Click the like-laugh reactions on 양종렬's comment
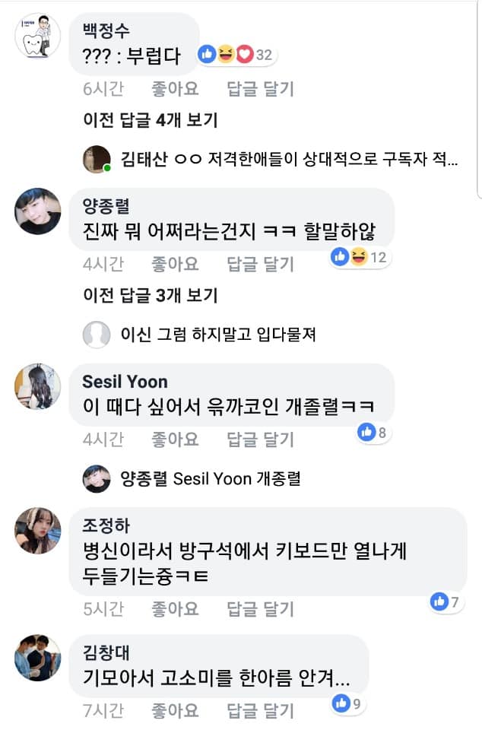The width and height of the screenshot is (482, 730). tap(350, 257)
